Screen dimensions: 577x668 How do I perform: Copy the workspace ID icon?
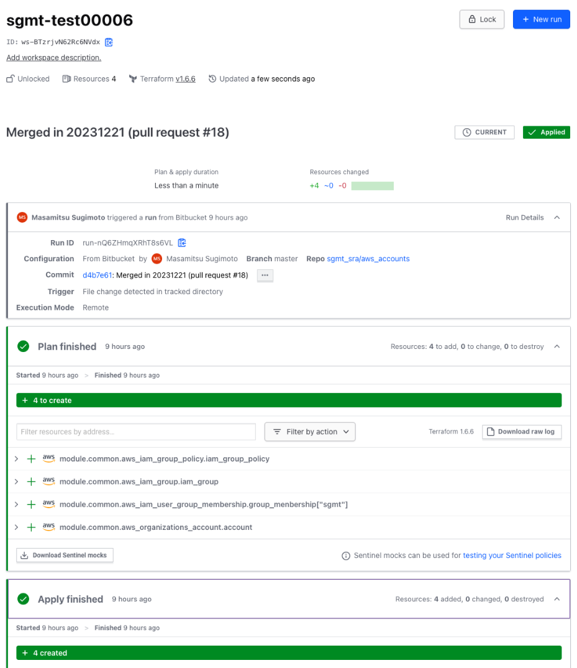point(109,42)
